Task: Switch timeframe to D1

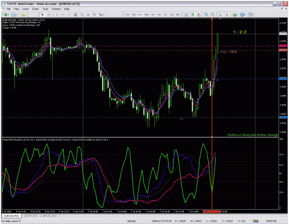Action: pos(166,14)
